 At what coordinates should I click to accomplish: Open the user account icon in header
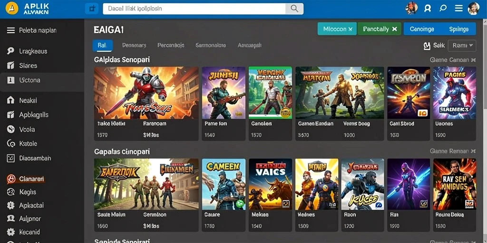coord(428,9)
